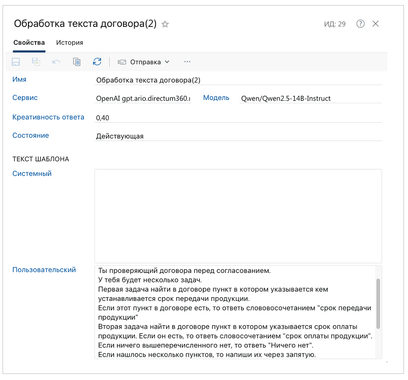Click the Copy icon on the toolbar
Viewport: 408px width, 380px height.
click(x=76, y=61)
